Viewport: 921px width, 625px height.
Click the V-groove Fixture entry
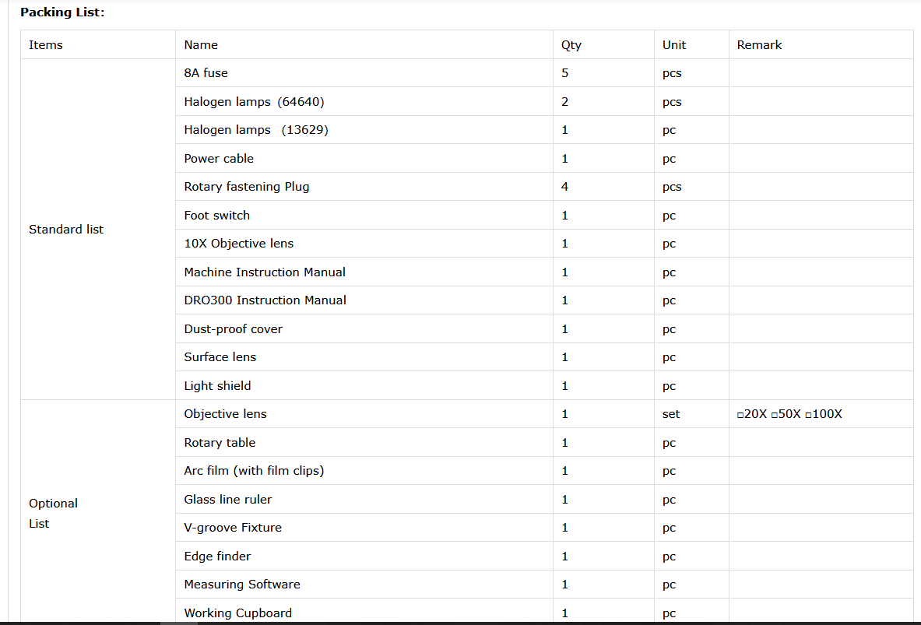[233, 528]
